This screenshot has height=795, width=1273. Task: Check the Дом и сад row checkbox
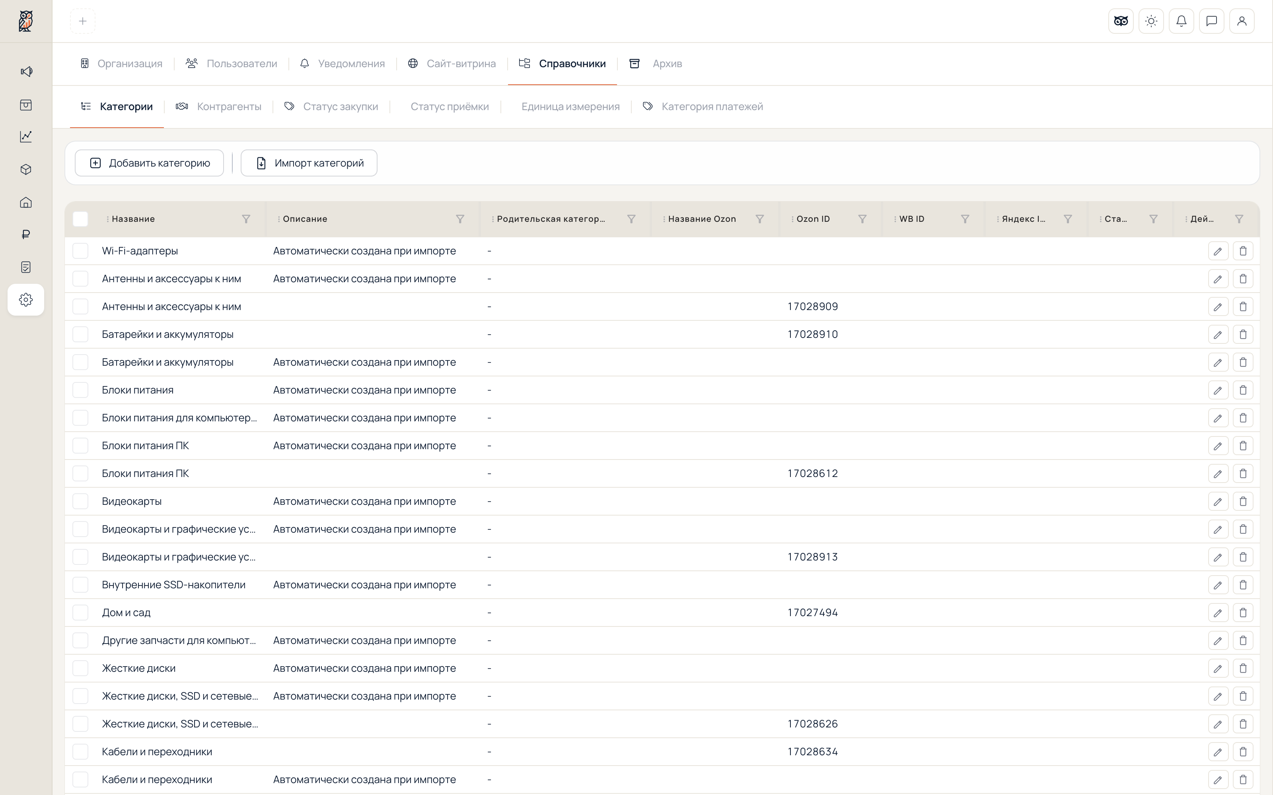coord(80,613)
